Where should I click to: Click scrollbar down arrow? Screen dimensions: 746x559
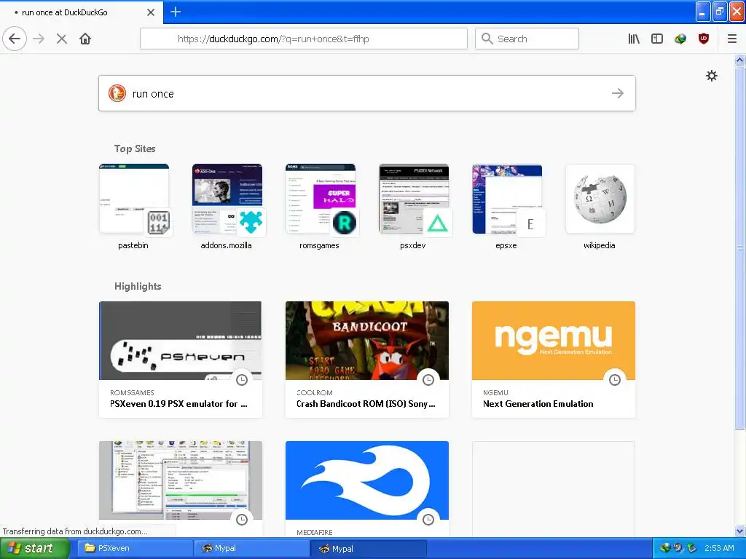coord(739,531)
